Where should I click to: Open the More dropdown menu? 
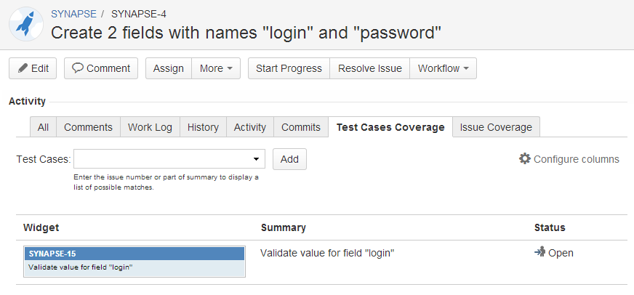pyautogui.click(x=215, y=68)
